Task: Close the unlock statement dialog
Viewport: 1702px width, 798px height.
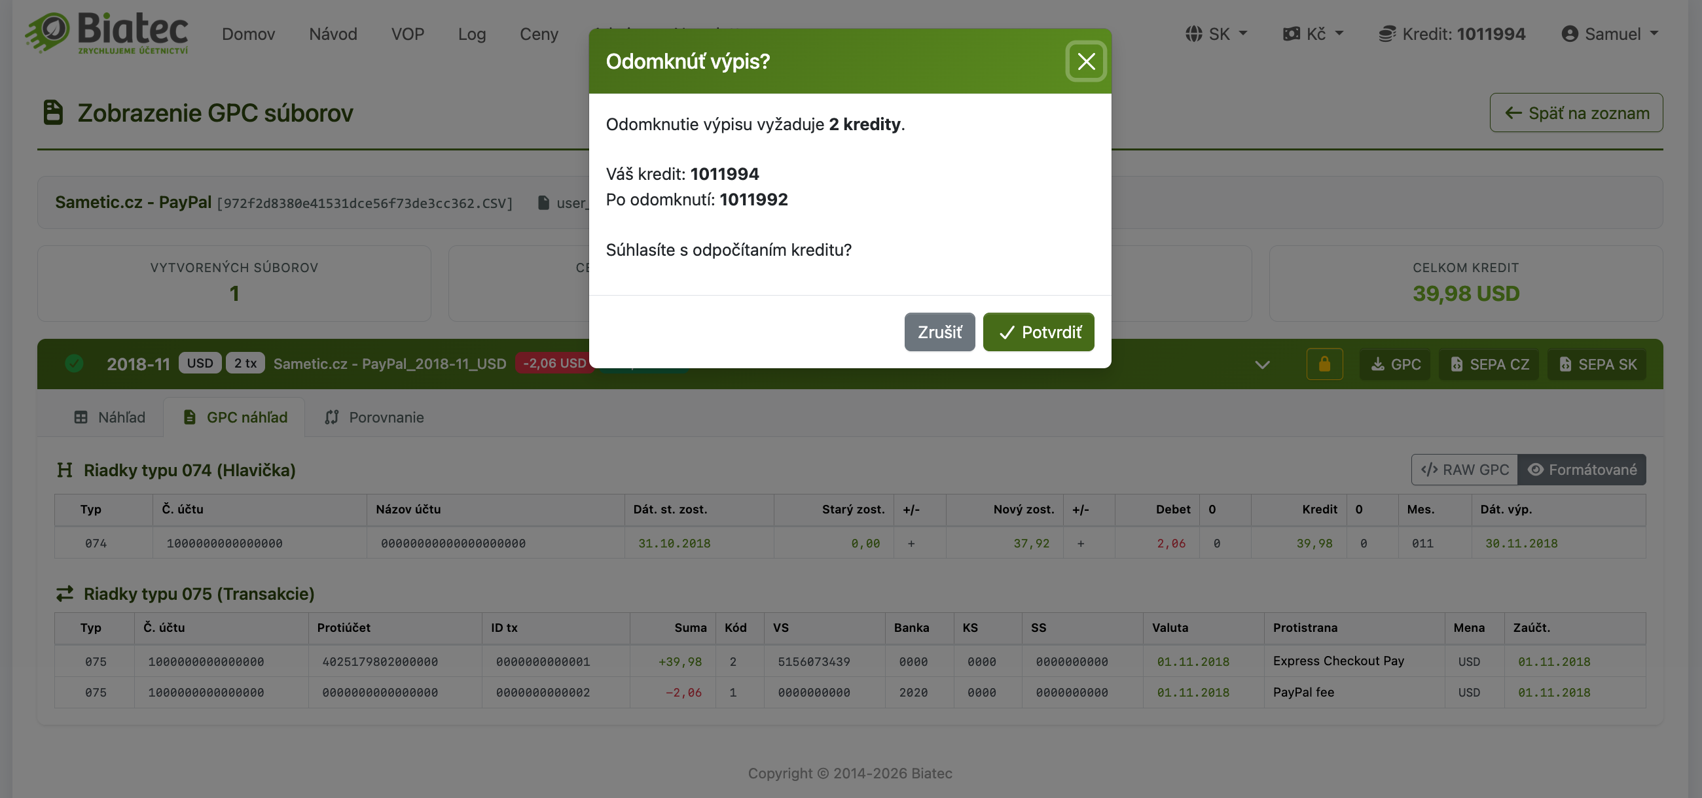Action: (x=1085, y=61)
